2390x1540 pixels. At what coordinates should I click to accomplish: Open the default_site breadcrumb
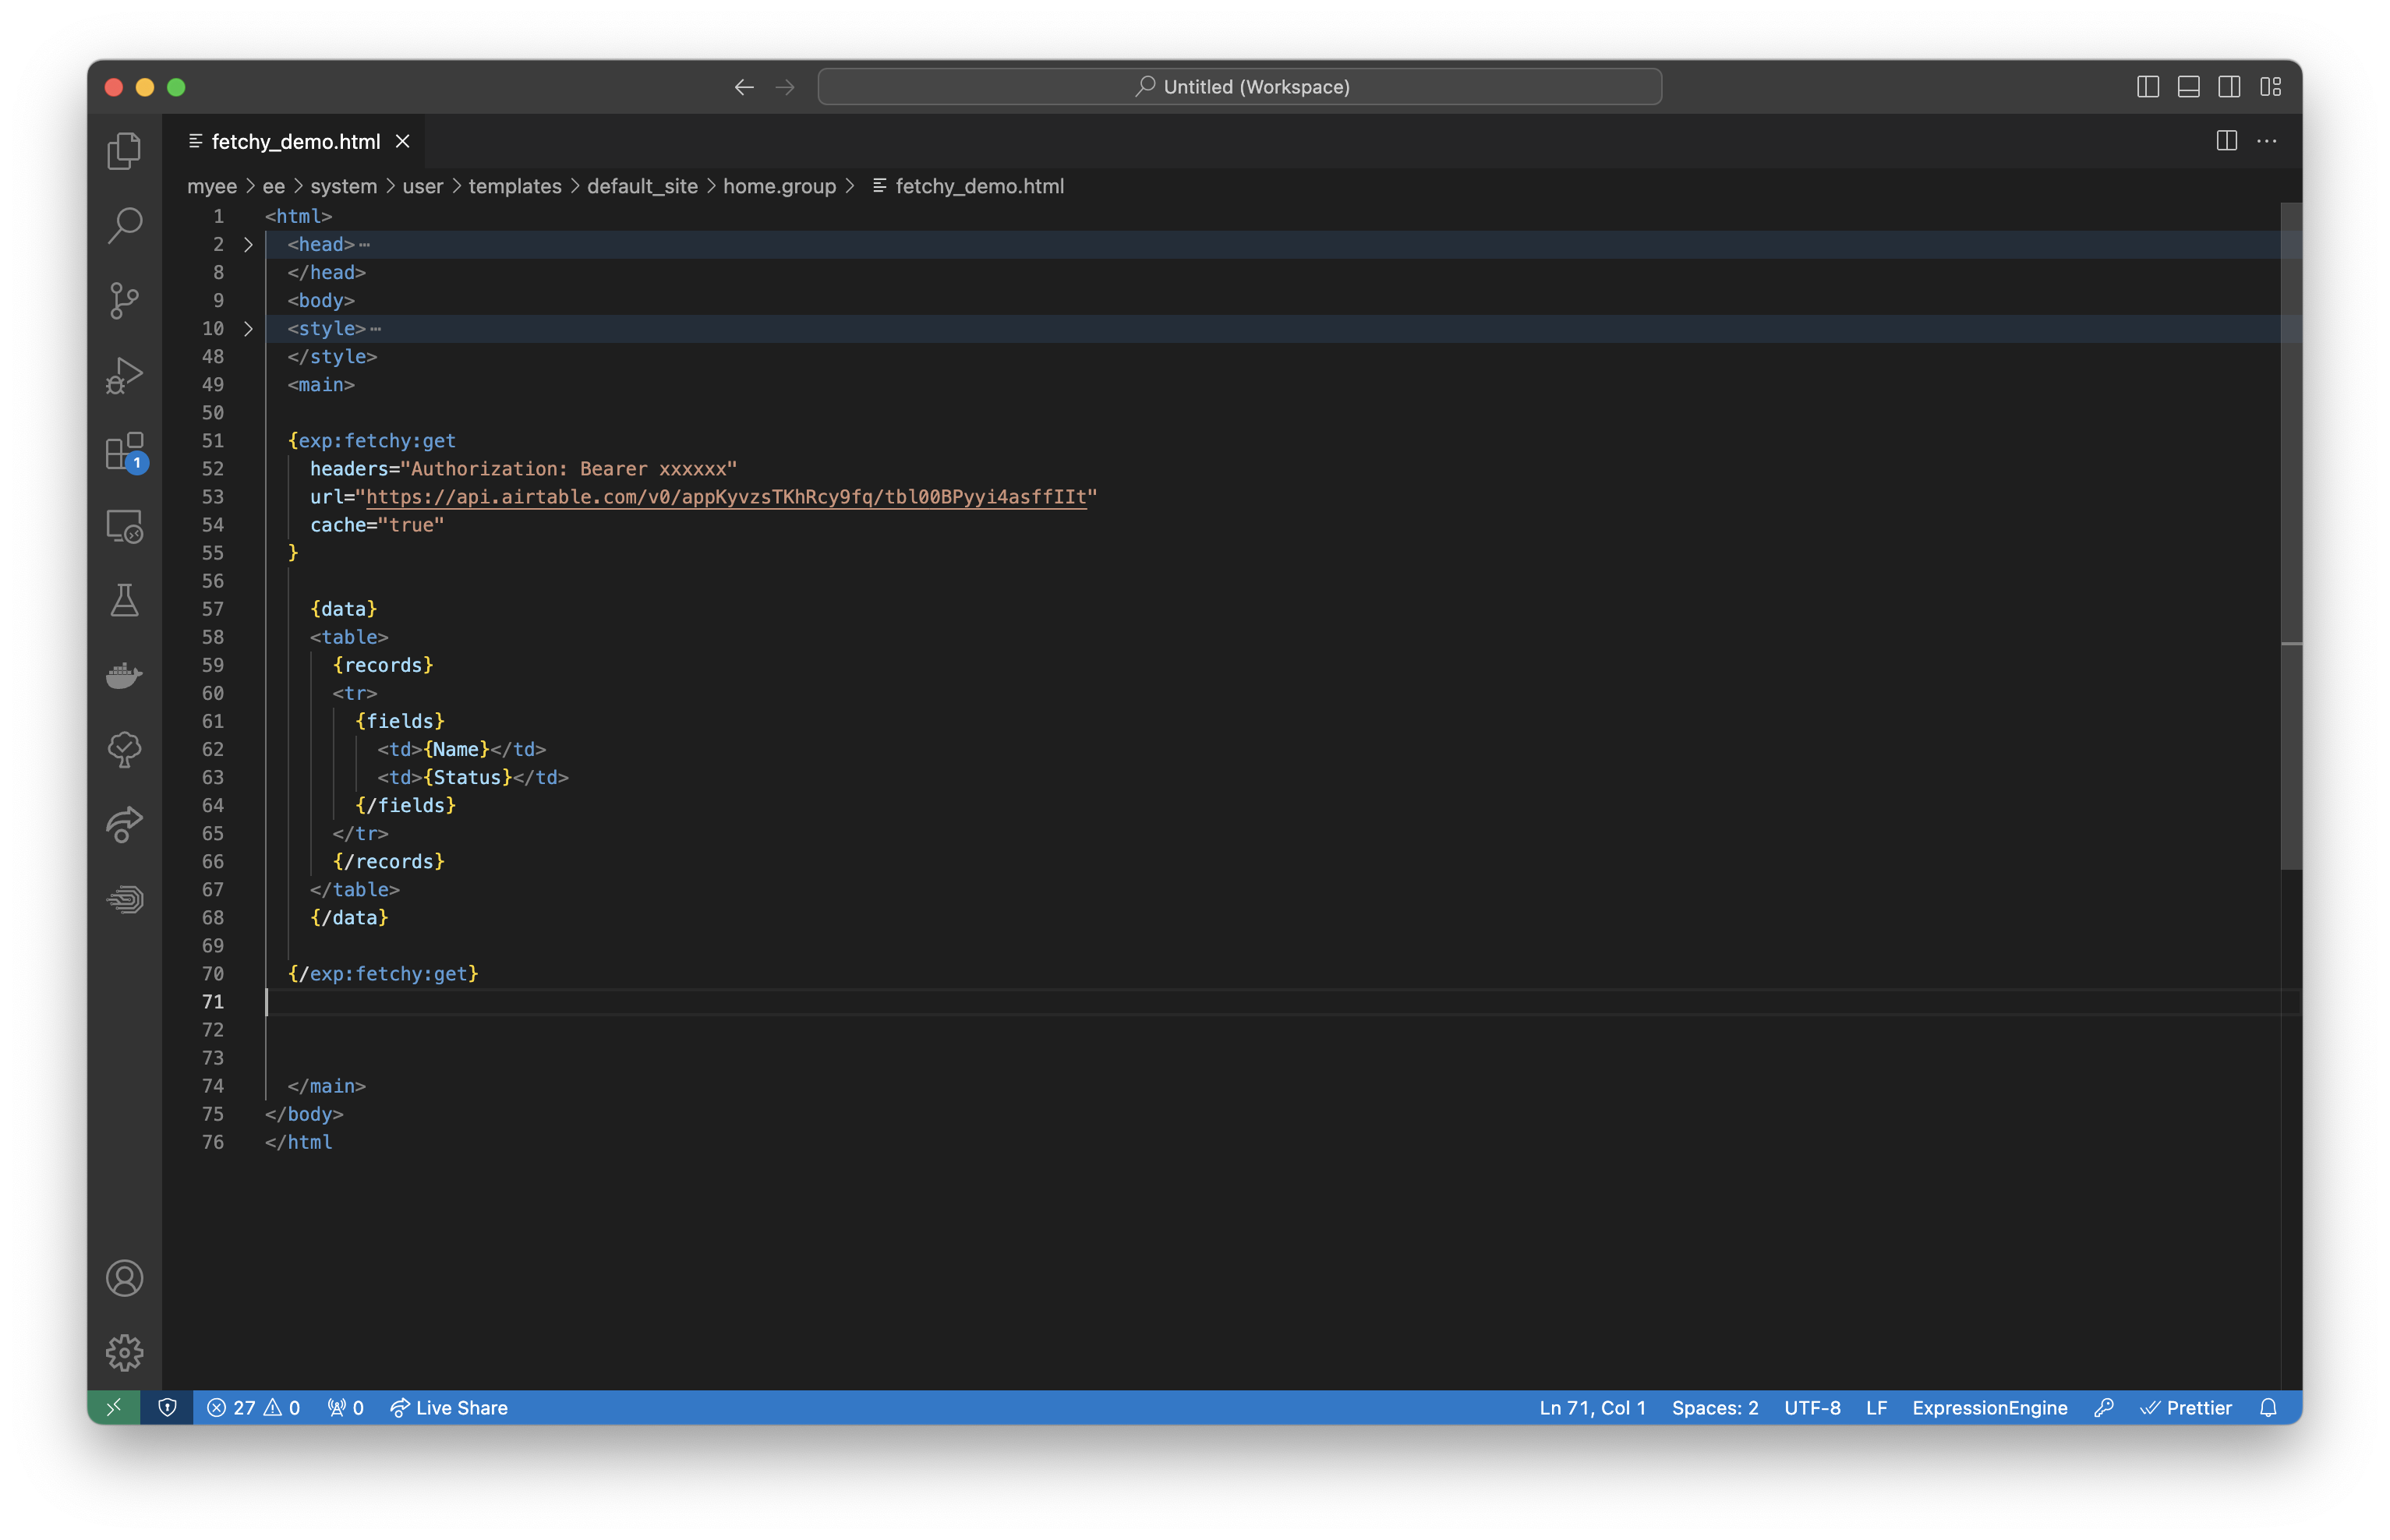642,186
